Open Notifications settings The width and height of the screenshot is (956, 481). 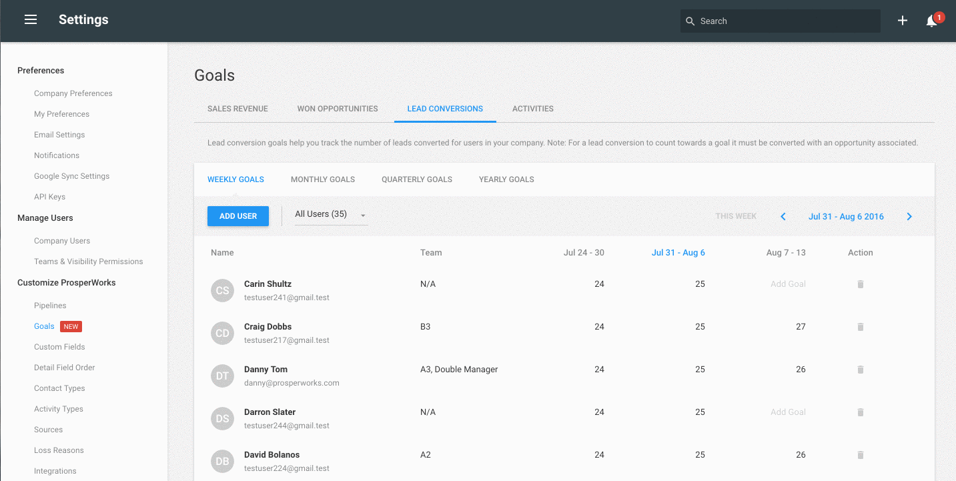[57, 155]
